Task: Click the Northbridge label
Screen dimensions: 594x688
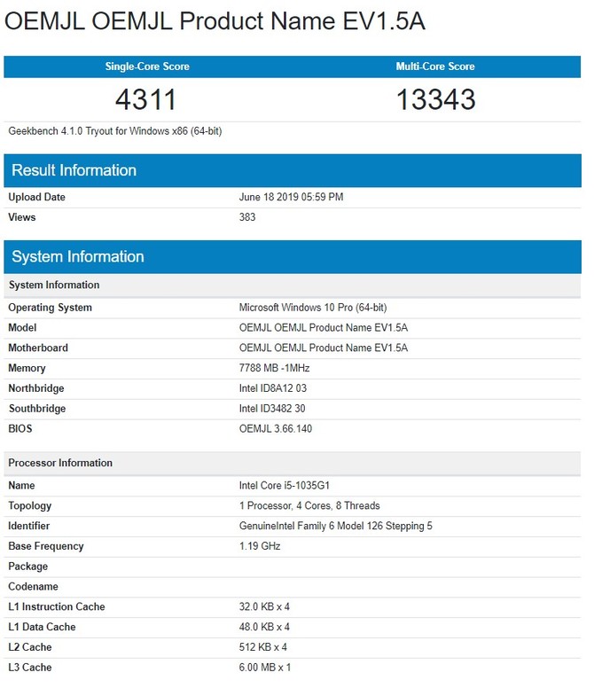Action: (36, 388)
